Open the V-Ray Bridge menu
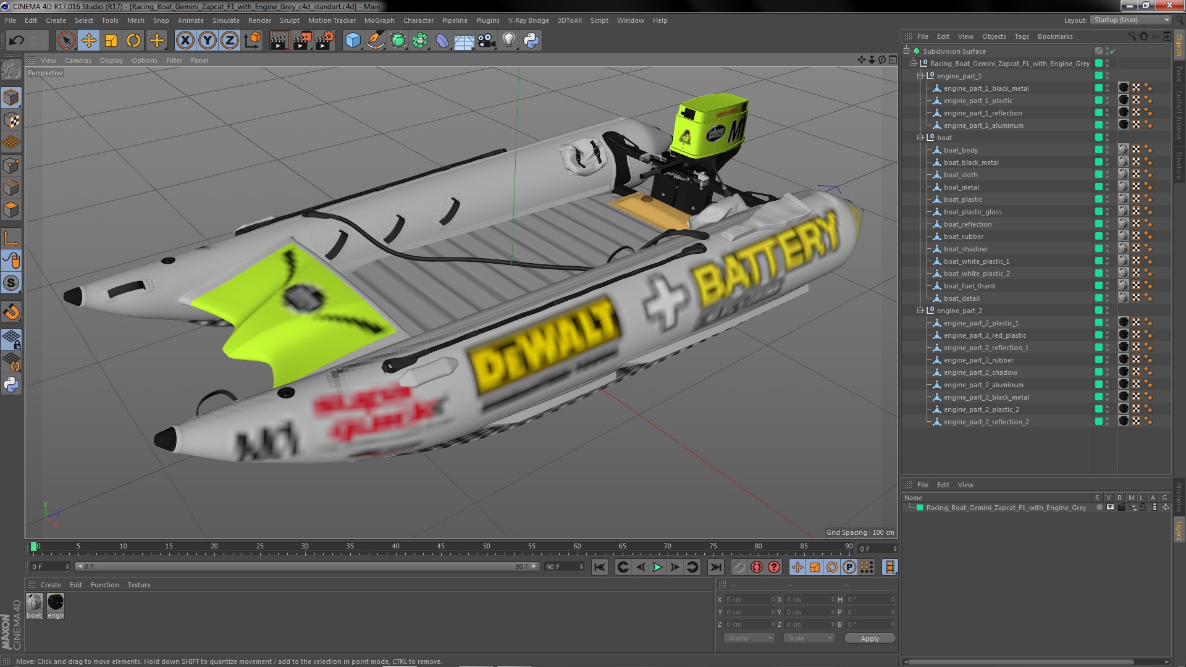Viewport: 1186px width, 667px height. [528, 20]
